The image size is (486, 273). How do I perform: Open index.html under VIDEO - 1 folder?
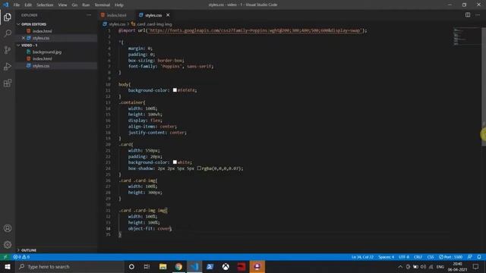[43, 59]
